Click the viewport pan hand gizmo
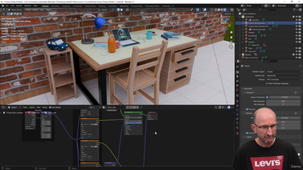This screenshot has width=303, height=170. pyautogui.click(x=231, y=37)
